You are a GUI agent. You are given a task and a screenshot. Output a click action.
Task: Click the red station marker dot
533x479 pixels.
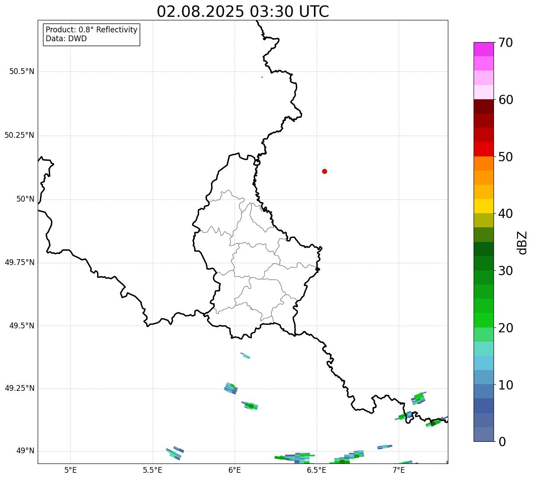pos(325,171)
